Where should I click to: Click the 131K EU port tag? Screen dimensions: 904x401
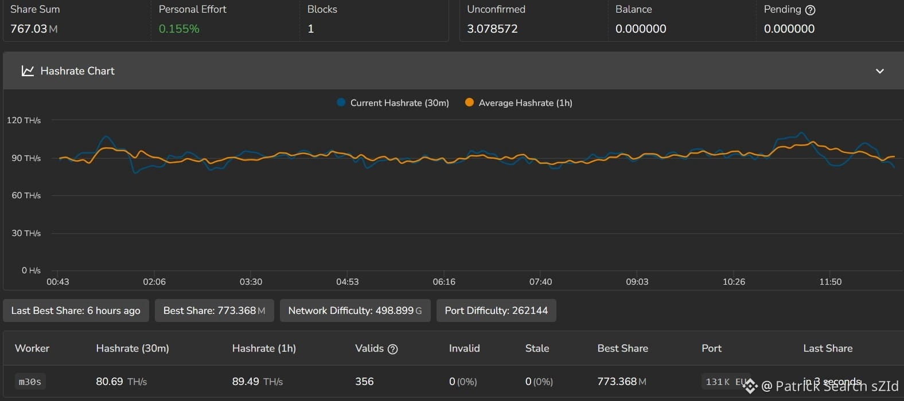click(x=725, y=382)
